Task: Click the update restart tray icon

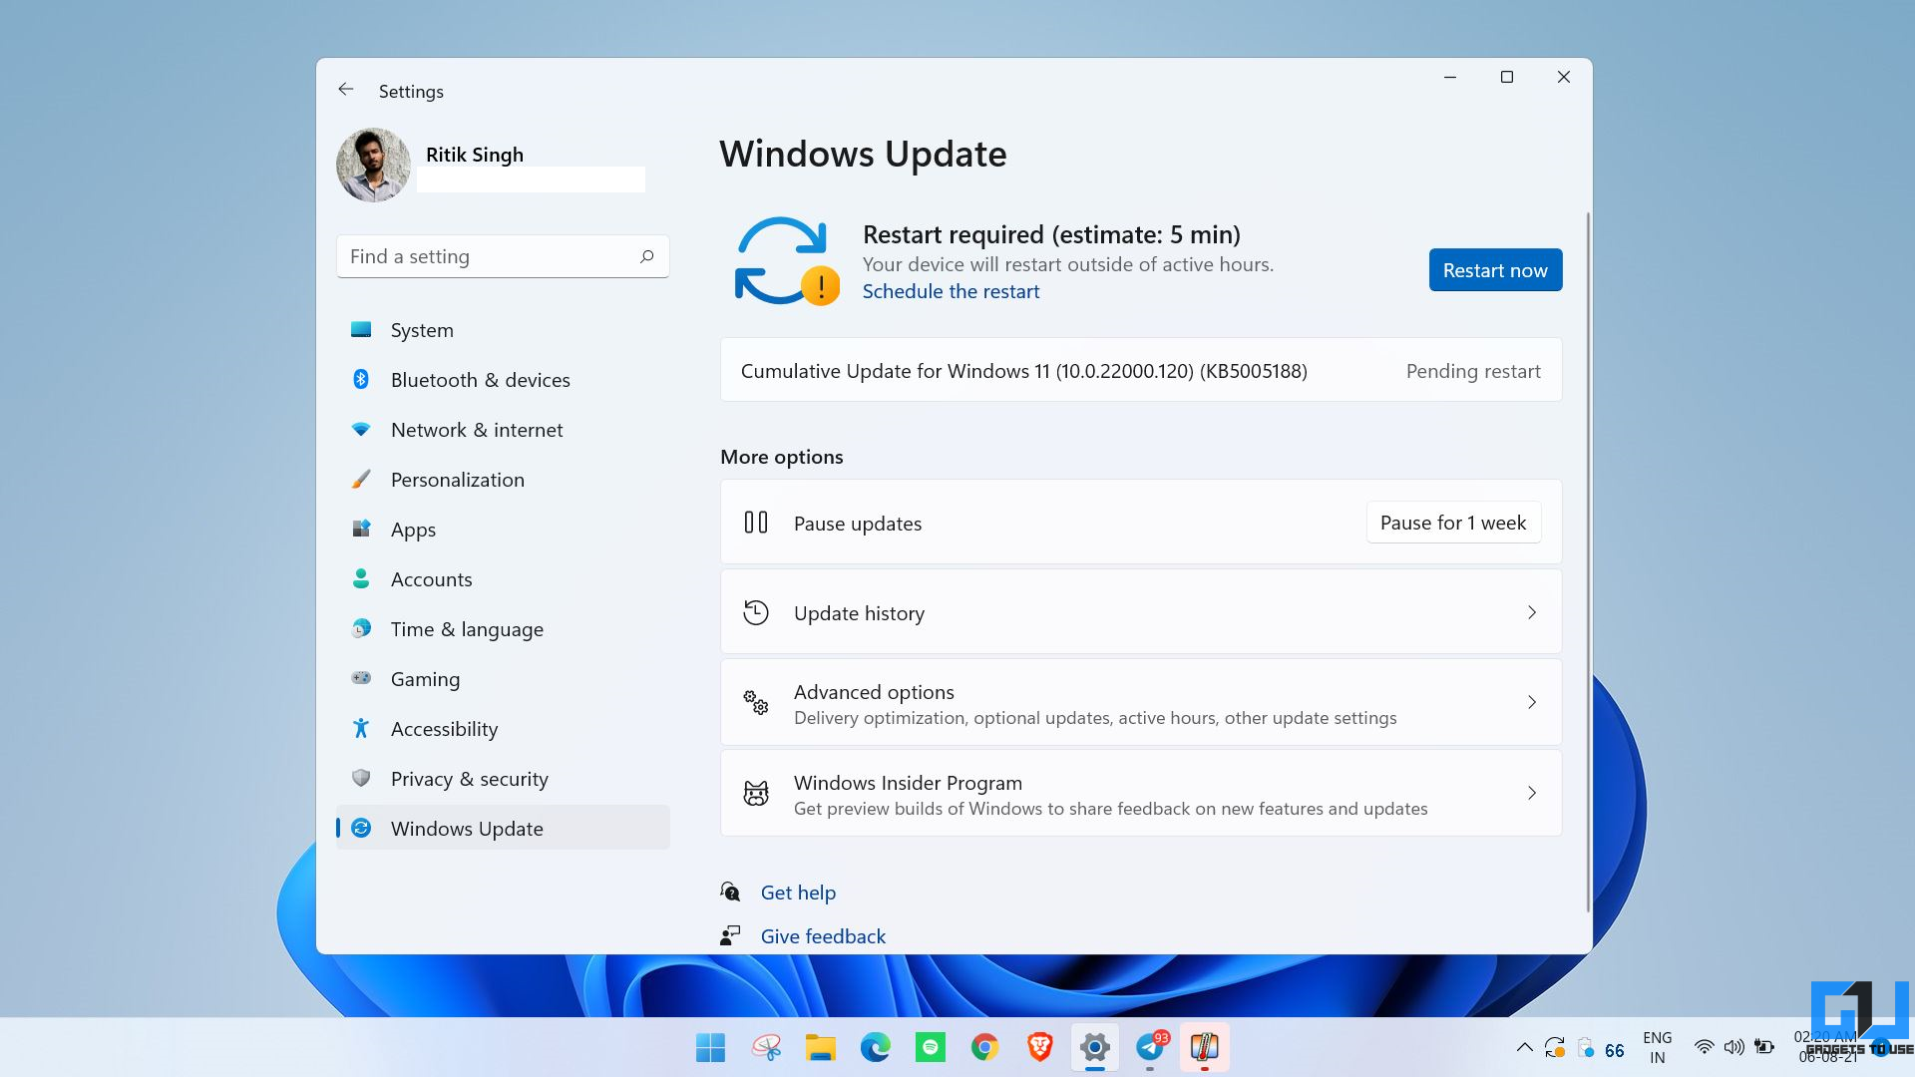Action: pos(1554,1048)
